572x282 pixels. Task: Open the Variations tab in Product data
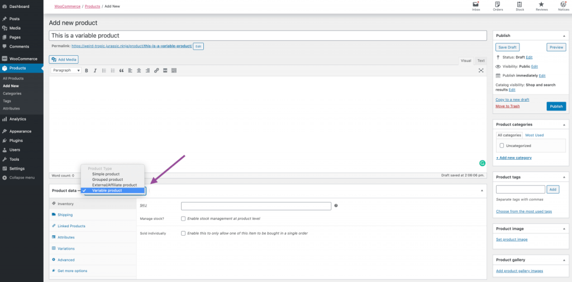(66, 248)
